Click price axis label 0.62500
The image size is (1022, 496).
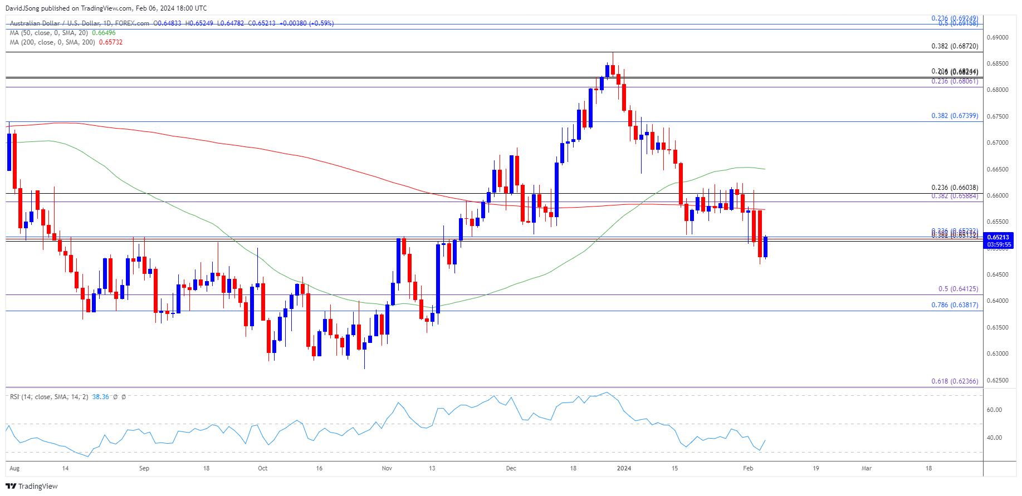(997, 380)
